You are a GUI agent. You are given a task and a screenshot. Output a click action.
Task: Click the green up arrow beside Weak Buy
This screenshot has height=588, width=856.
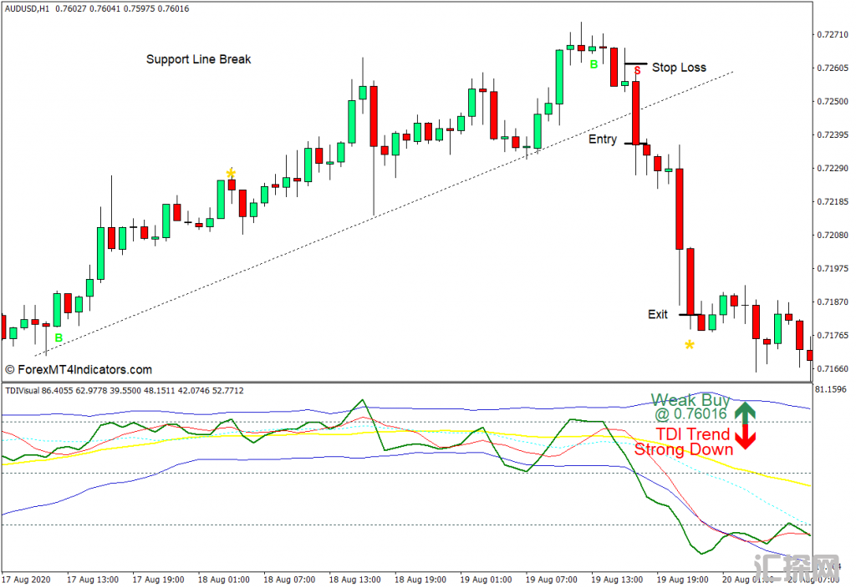[x=745, y=410]
